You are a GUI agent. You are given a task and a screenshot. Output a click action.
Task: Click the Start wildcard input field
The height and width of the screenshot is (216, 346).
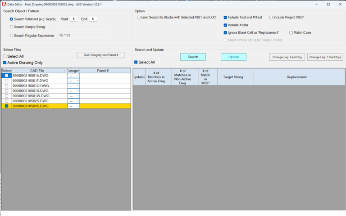coord(74,19)
